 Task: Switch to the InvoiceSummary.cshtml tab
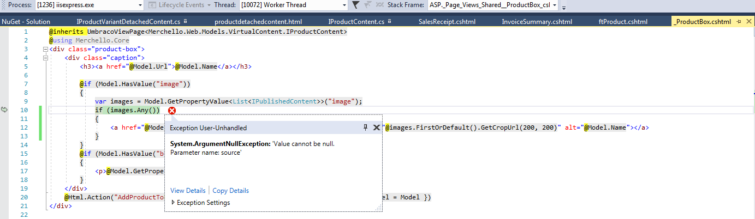point(537,22)
